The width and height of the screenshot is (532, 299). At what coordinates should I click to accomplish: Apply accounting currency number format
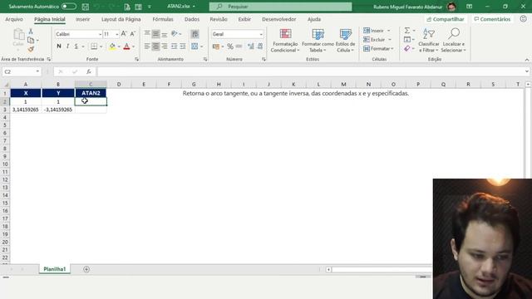point(216,47)
